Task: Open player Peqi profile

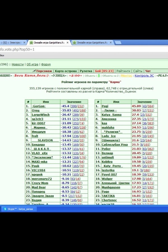Action: pos(105,106)
